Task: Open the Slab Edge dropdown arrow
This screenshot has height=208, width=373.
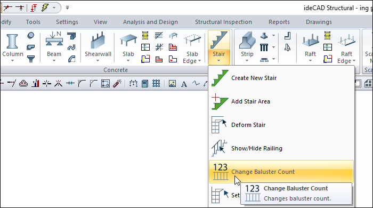Action: [199, 61]
